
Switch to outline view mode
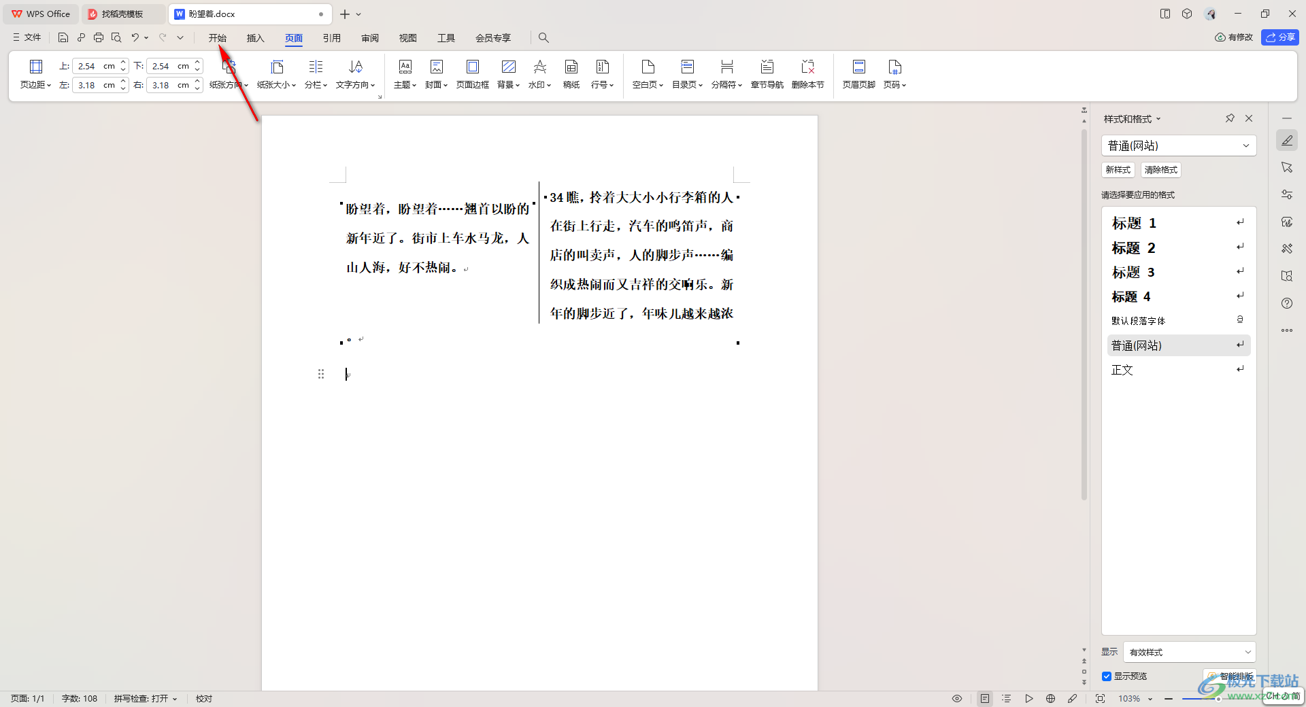[1007, 698]
